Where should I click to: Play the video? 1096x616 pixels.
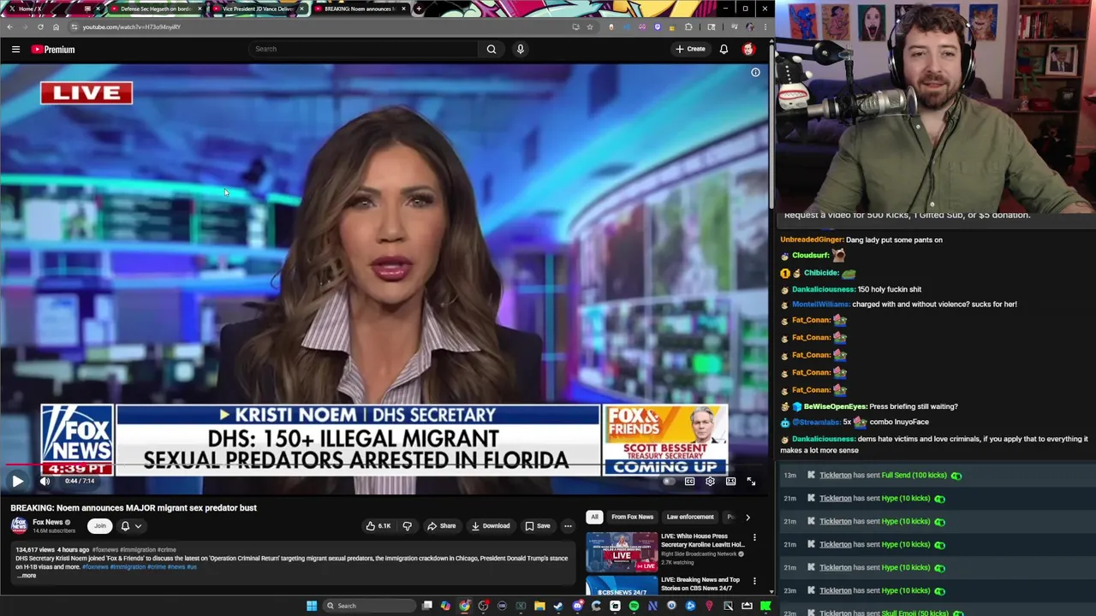[x=17, y=481]
